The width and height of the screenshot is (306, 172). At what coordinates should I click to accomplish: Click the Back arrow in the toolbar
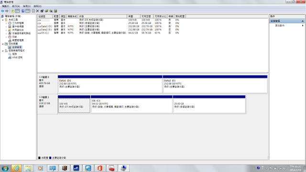point(2,11)
